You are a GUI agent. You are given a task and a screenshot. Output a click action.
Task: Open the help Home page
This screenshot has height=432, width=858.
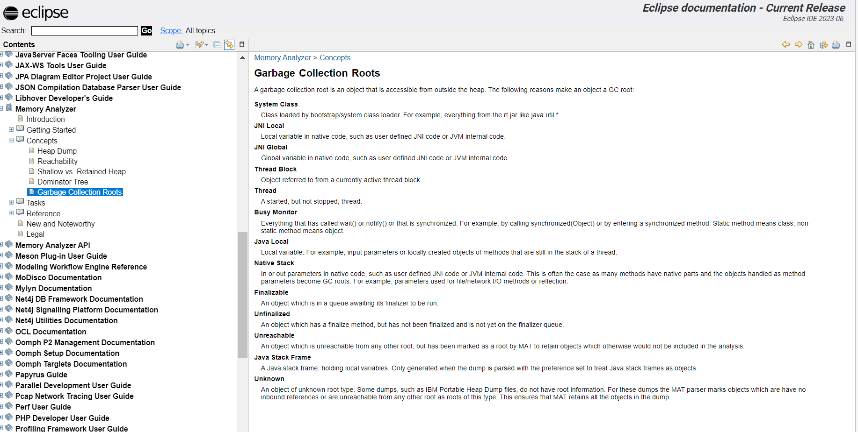[811, 45]
